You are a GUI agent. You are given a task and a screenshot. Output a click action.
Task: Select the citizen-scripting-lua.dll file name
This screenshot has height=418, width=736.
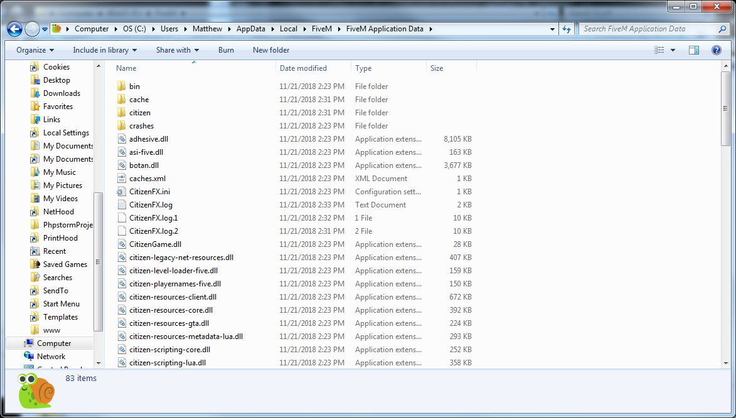(168, 363)
